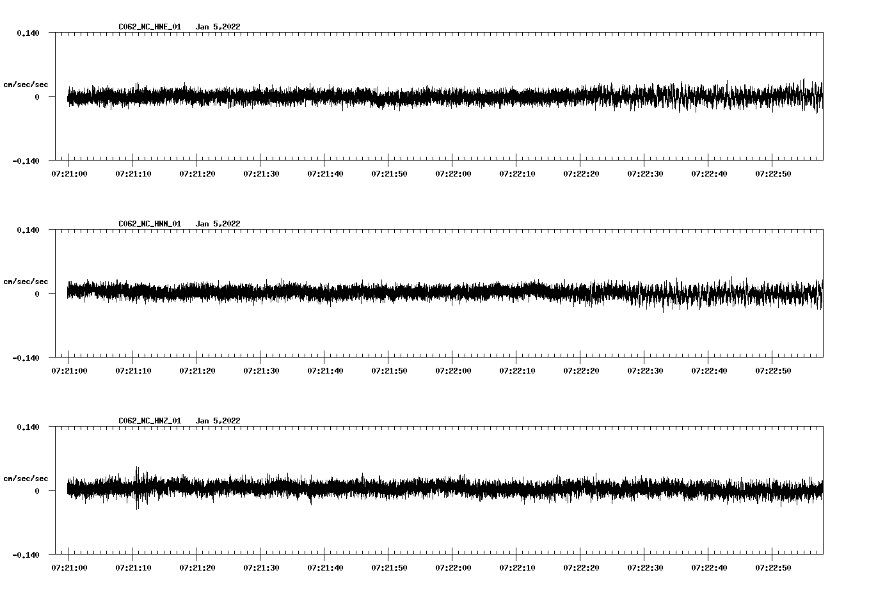Choose 07:22:10 time tick on HNZ axis
This screenshot has width=869, height=591.
pos(517,567)
